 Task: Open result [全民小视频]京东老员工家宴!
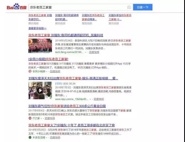(48, 59)
